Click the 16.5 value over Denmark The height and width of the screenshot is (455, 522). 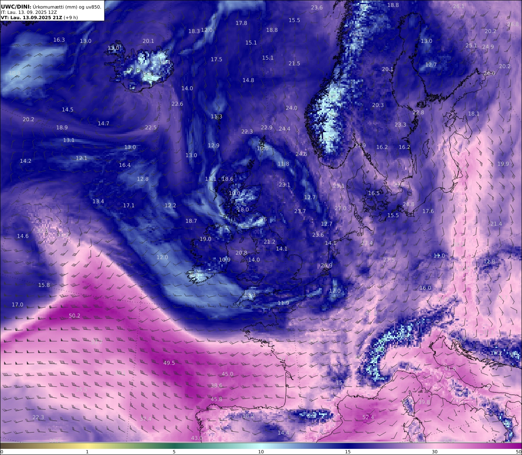[374, 193]
